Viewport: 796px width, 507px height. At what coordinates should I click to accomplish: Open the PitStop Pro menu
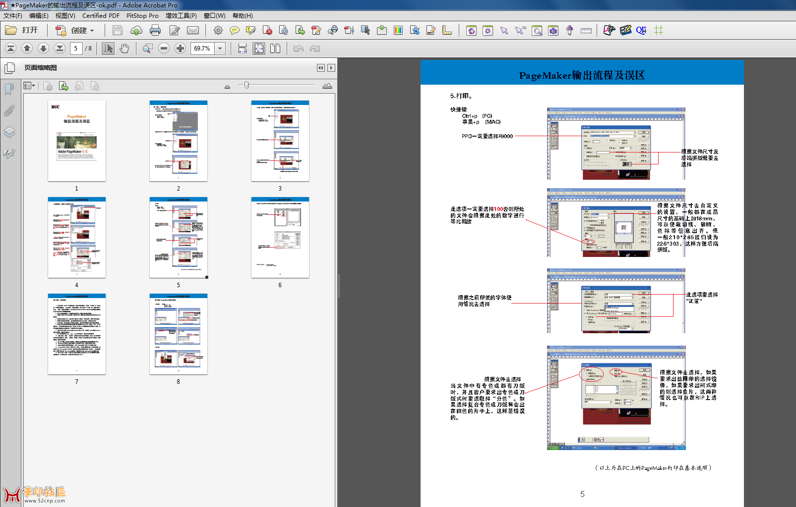142,16
